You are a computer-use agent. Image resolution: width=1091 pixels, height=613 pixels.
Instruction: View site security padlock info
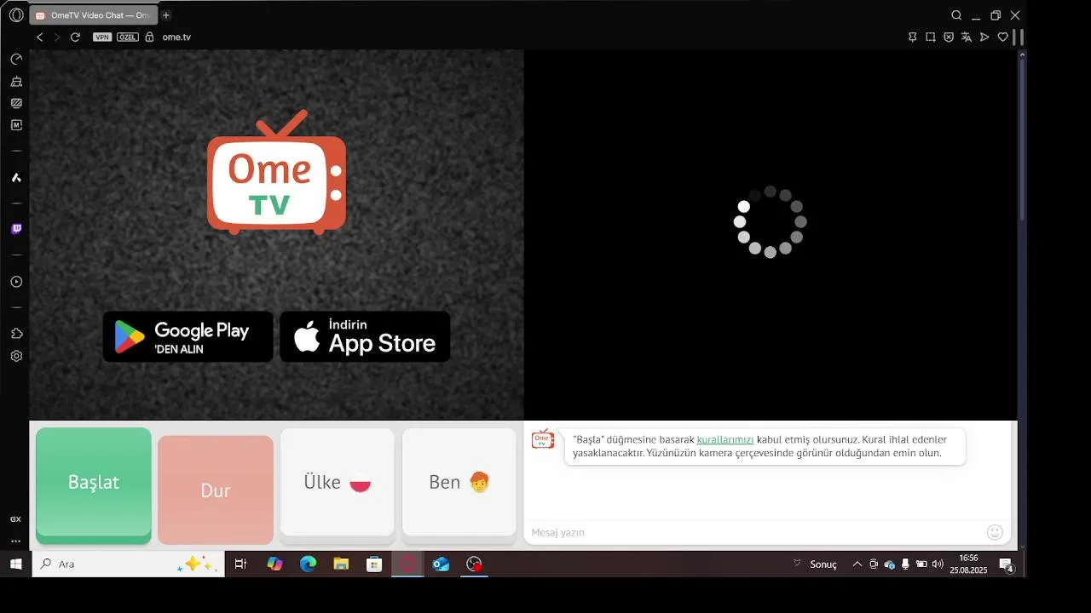click(x=149, y=37)
